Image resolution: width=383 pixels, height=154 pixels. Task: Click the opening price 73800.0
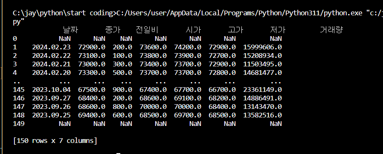pyautogui.click(x=153, y=56)
